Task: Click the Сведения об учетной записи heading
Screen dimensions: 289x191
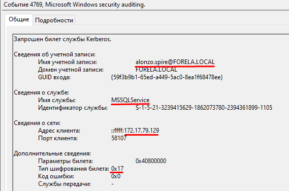Action: click(54, 54)
